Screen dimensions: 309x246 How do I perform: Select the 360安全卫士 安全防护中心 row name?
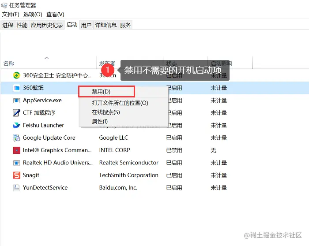click(57, 75)
